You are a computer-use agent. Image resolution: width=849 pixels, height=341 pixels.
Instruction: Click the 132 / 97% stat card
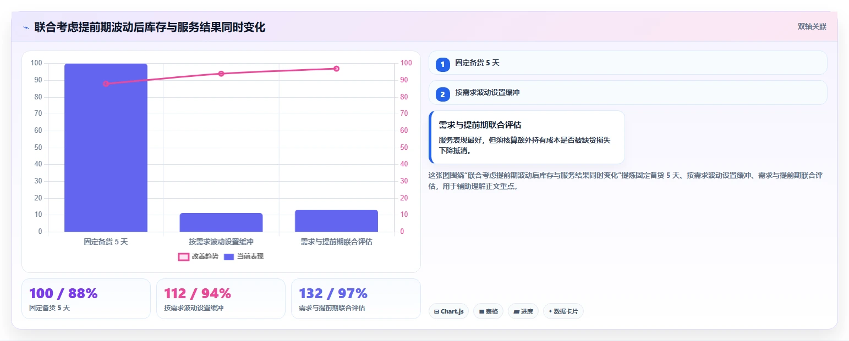(x=355, y=299)
